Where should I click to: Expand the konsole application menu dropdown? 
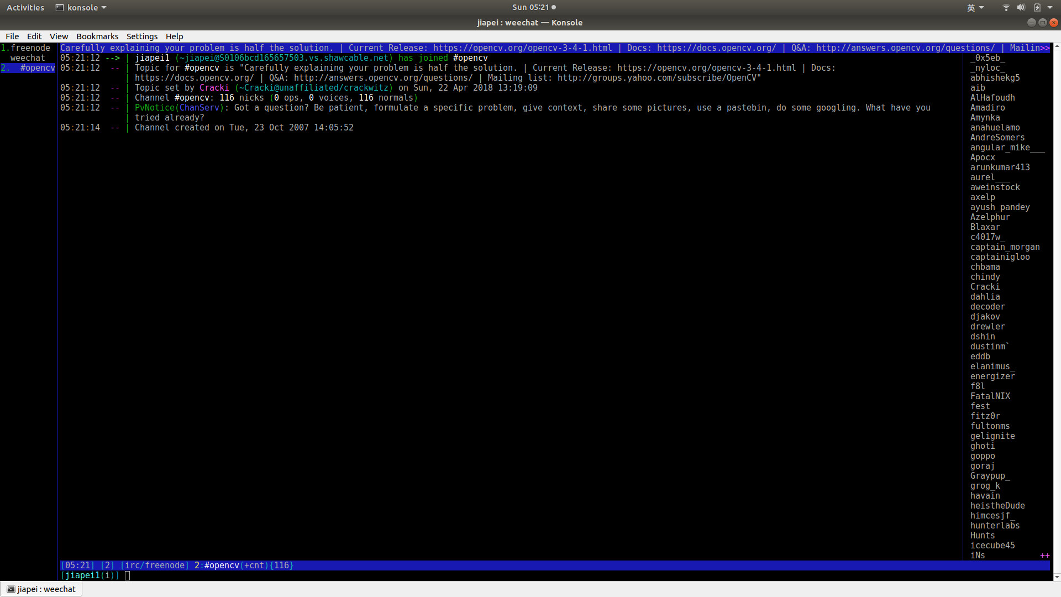pos(104,8)
